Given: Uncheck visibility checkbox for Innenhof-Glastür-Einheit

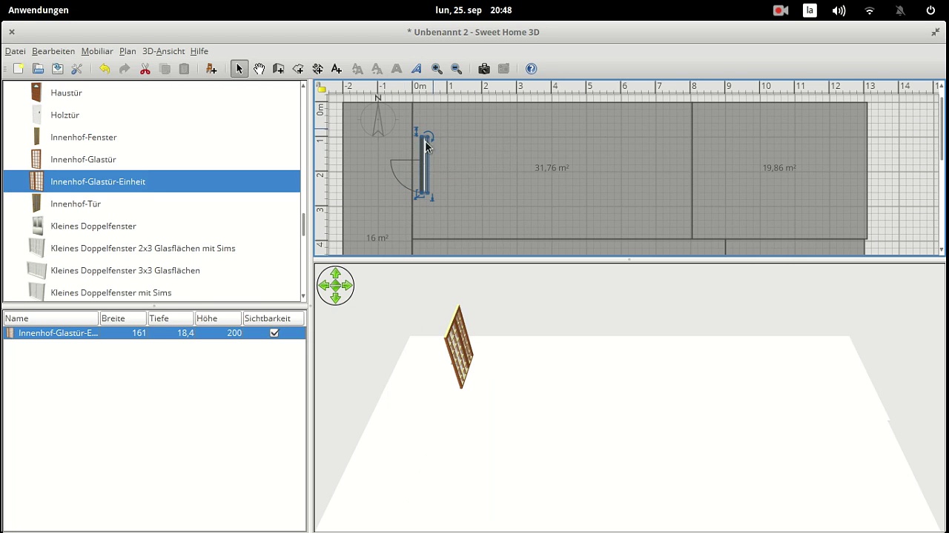Looking at the screenshot, I should tap(274, 333).
